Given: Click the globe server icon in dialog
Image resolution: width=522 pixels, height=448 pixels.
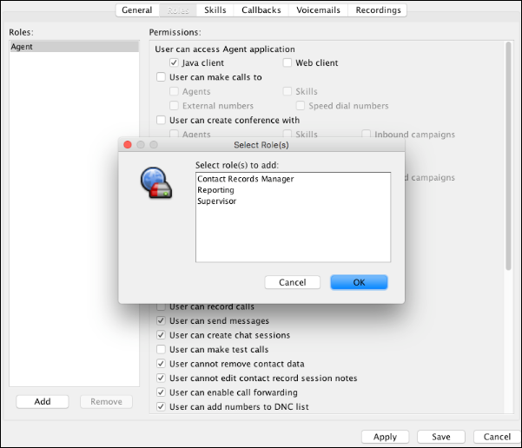Looking at the screenshot, I should [156, 182].
